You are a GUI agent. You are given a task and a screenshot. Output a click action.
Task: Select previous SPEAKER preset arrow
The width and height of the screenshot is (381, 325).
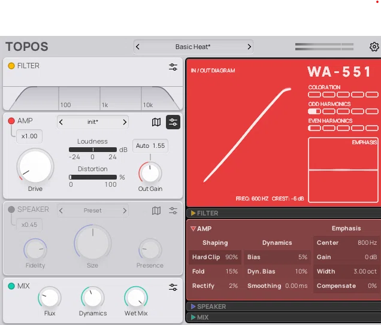coord(61,211)
